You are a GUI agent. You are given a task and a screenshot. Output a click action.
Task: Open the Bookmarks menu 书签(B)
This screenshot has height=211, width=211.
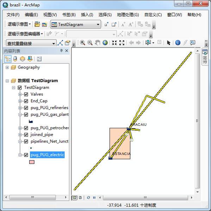click(x=69, y=15)
